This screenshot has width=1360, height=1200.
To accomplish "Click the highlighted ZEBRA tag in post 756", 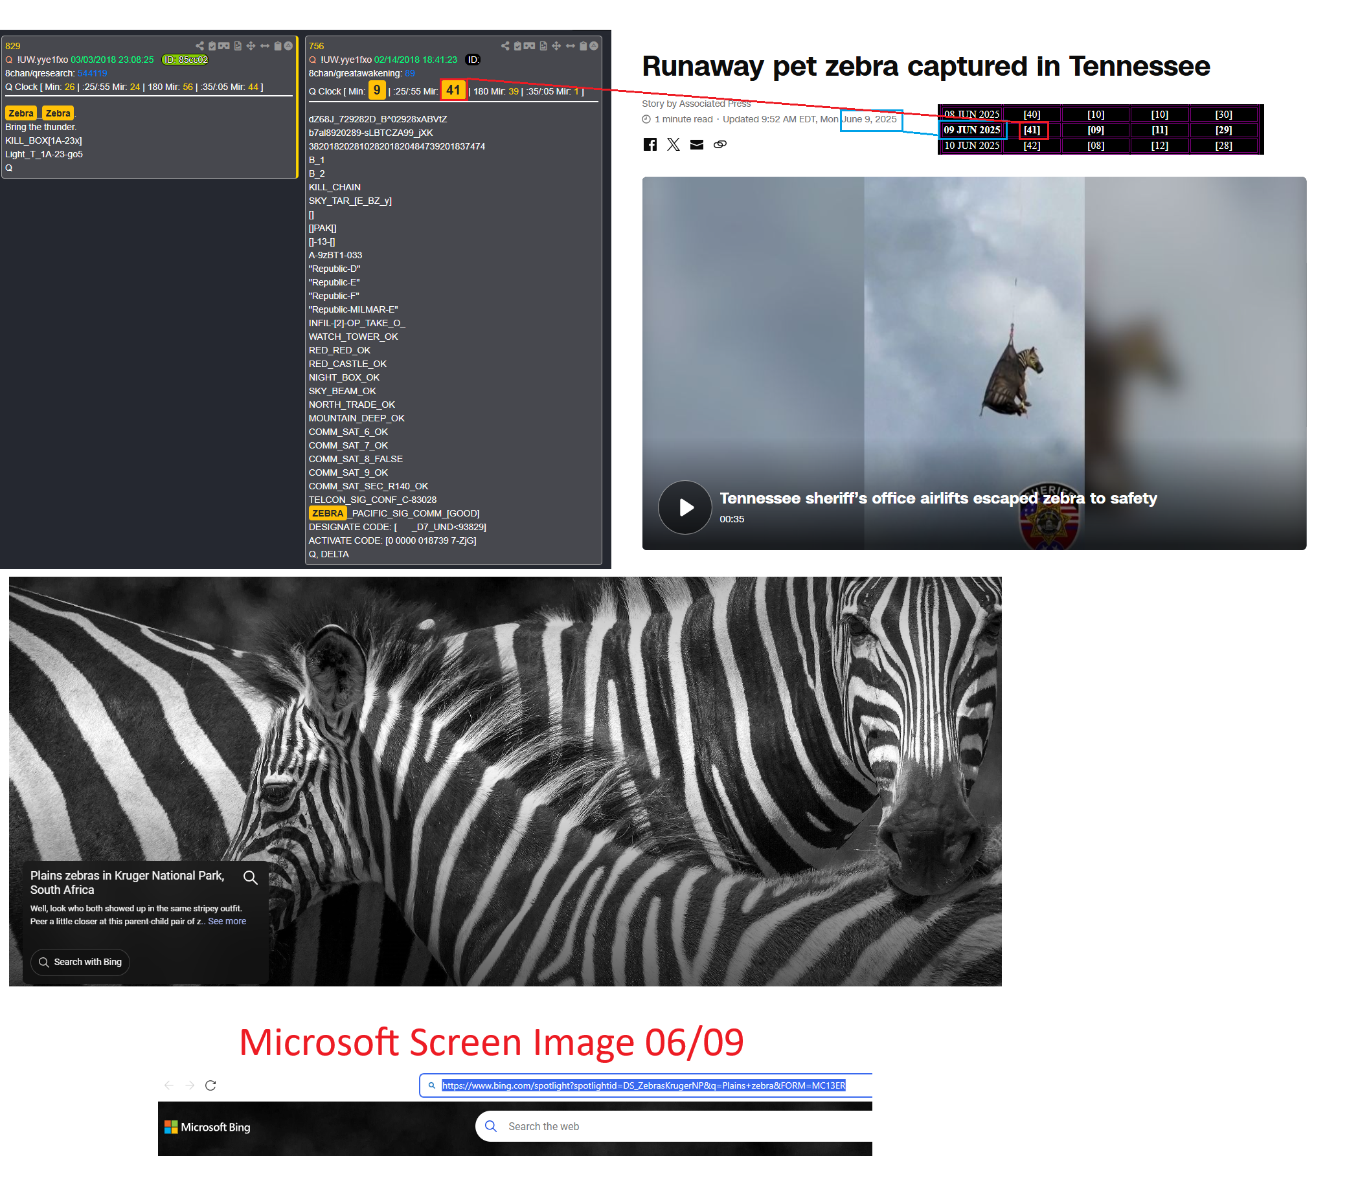I will click(x=327, y=513).
